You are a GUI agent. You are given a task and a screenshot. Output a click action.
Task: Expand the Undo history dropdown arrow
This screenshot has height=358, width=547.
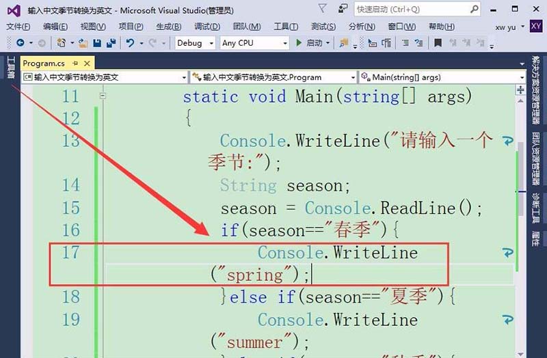click(x=142, y=43)
